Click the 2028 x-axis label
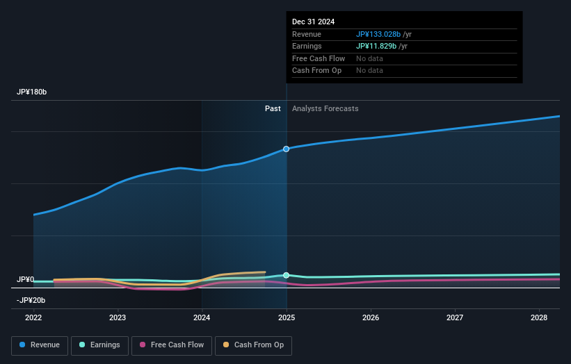The image size is (571, 364). [x=539, y=318]
